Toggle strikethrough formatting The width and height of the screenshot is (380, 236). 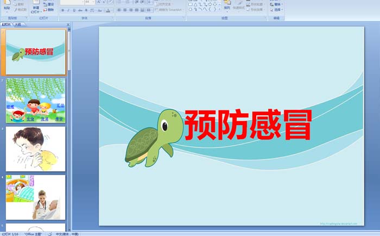click(x=80, y=10)
